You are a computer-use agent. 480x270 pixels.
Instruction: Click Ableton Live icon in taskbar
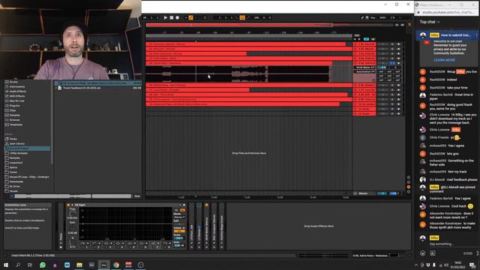pos(103,265)
